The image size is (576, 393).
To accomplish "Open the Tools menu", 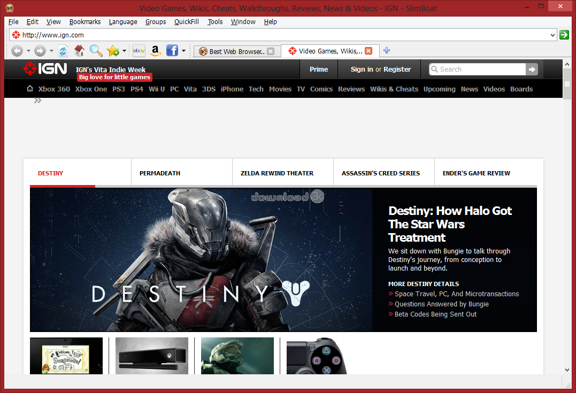I will click(215, 22).
